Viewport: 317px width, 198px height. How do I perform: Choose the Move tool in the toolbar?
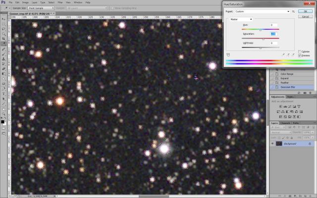point(3,18)
